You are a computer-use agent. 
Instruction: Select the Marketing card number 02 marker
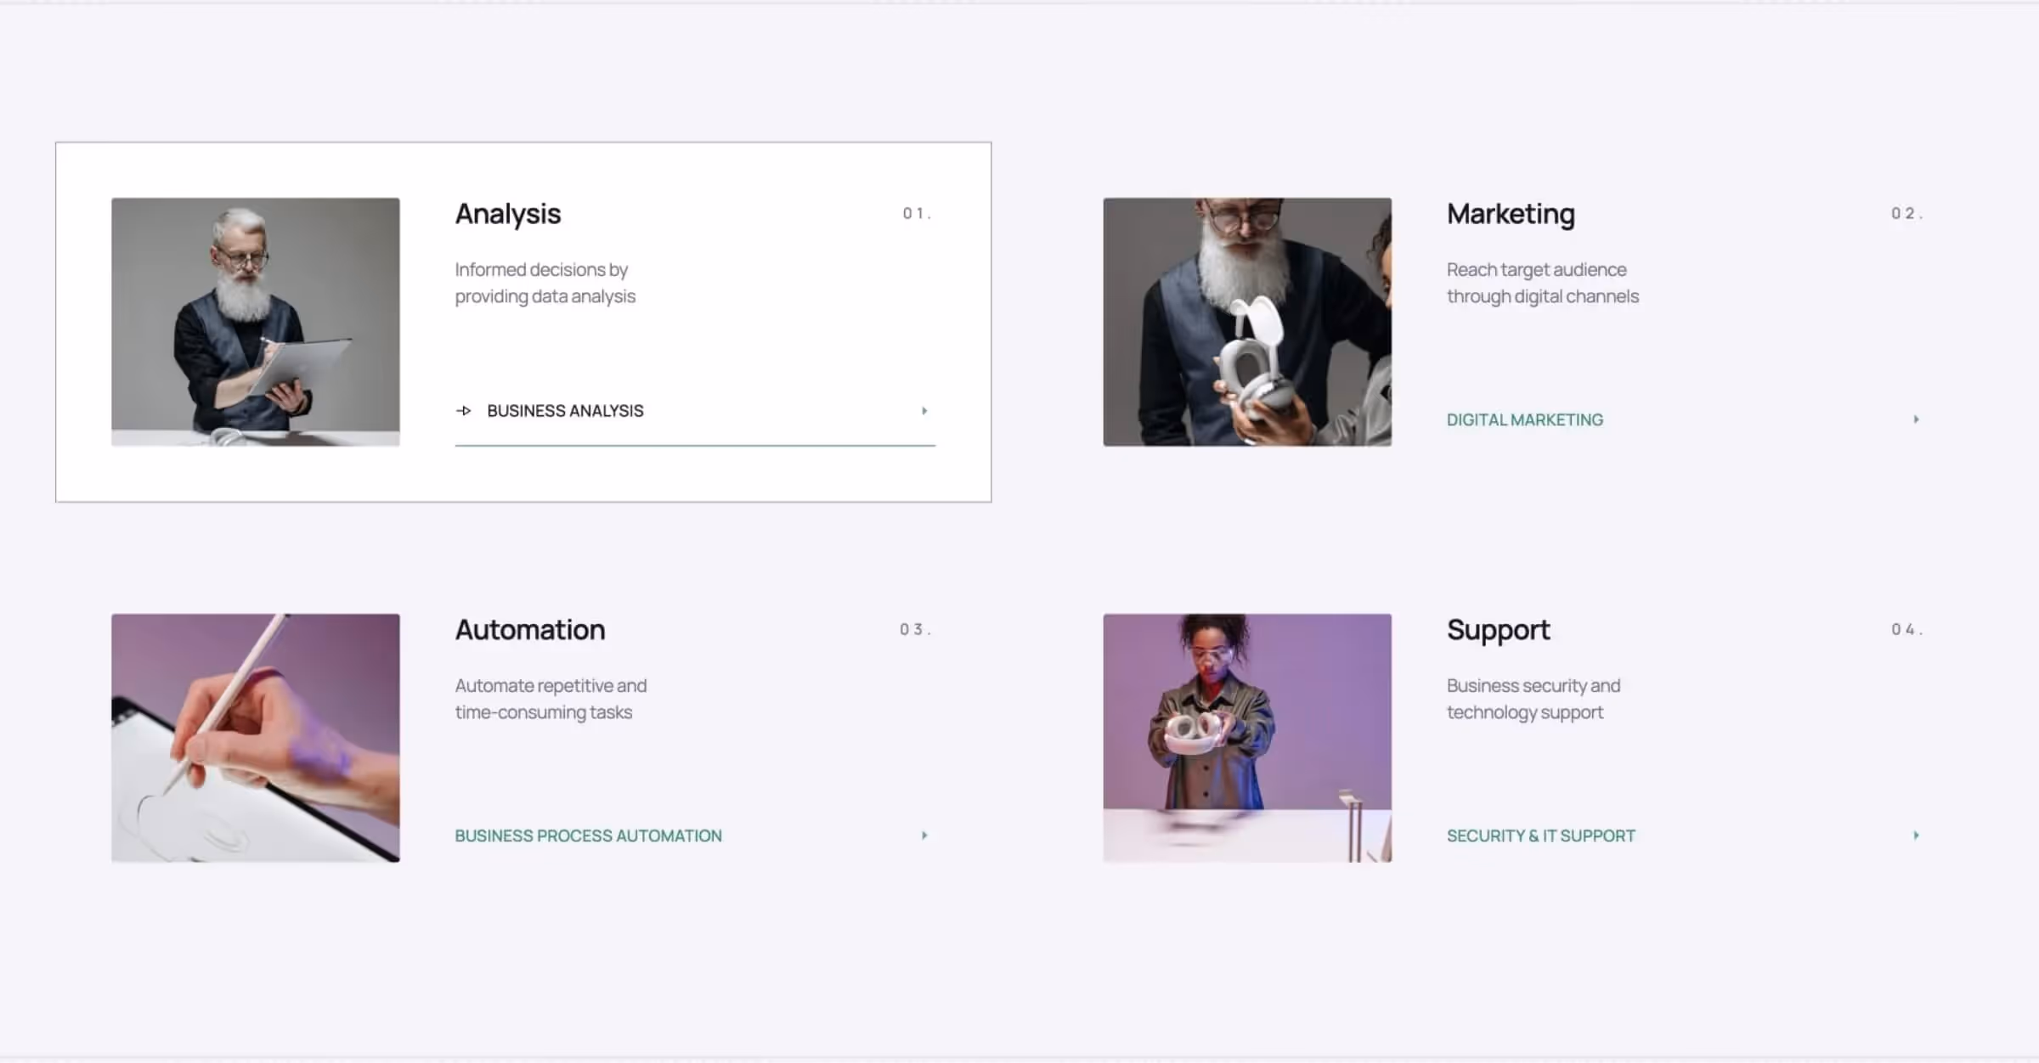1907,213
